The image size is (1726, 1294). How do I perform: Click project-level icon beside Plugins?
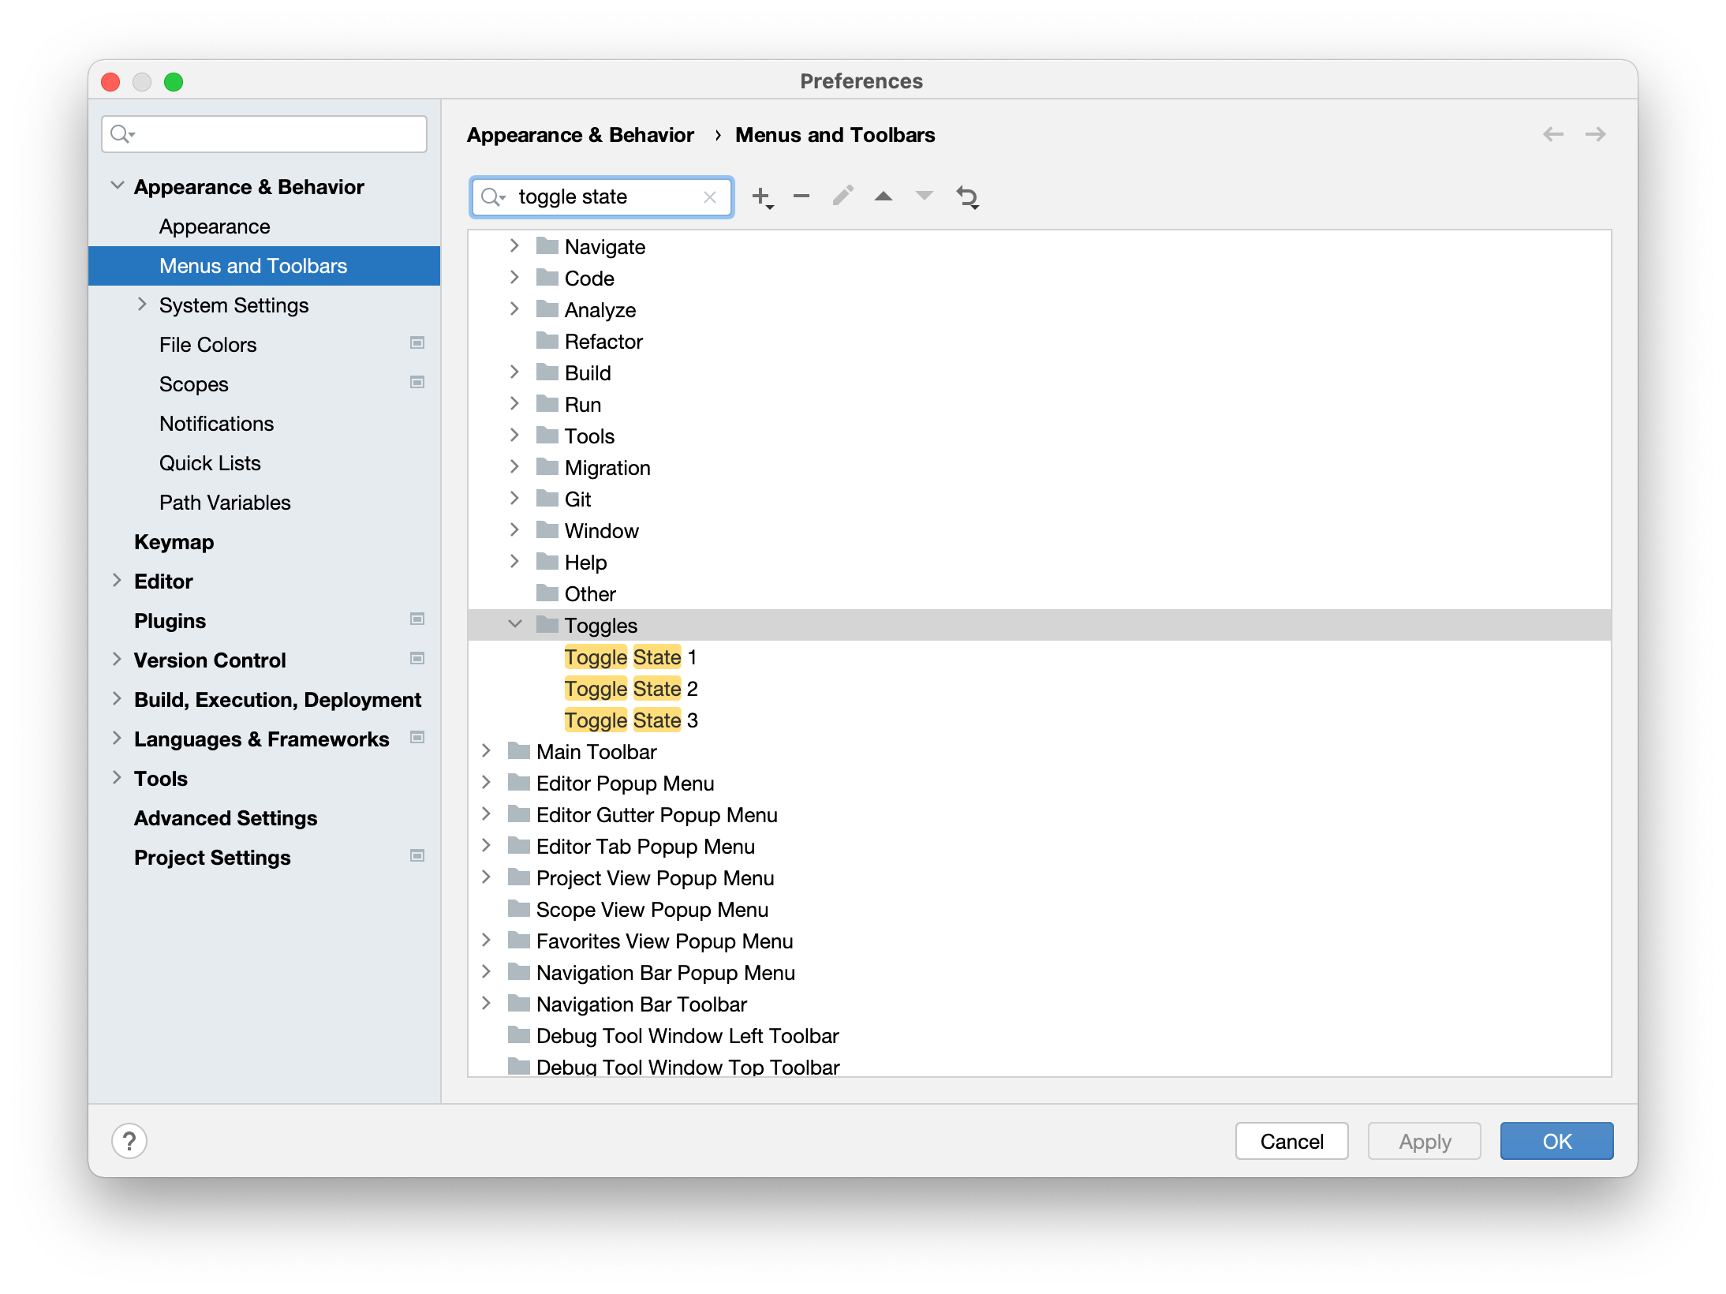click(x=417, y=619)
